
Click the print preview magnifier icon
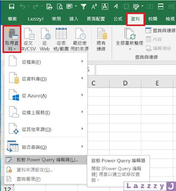60,7
